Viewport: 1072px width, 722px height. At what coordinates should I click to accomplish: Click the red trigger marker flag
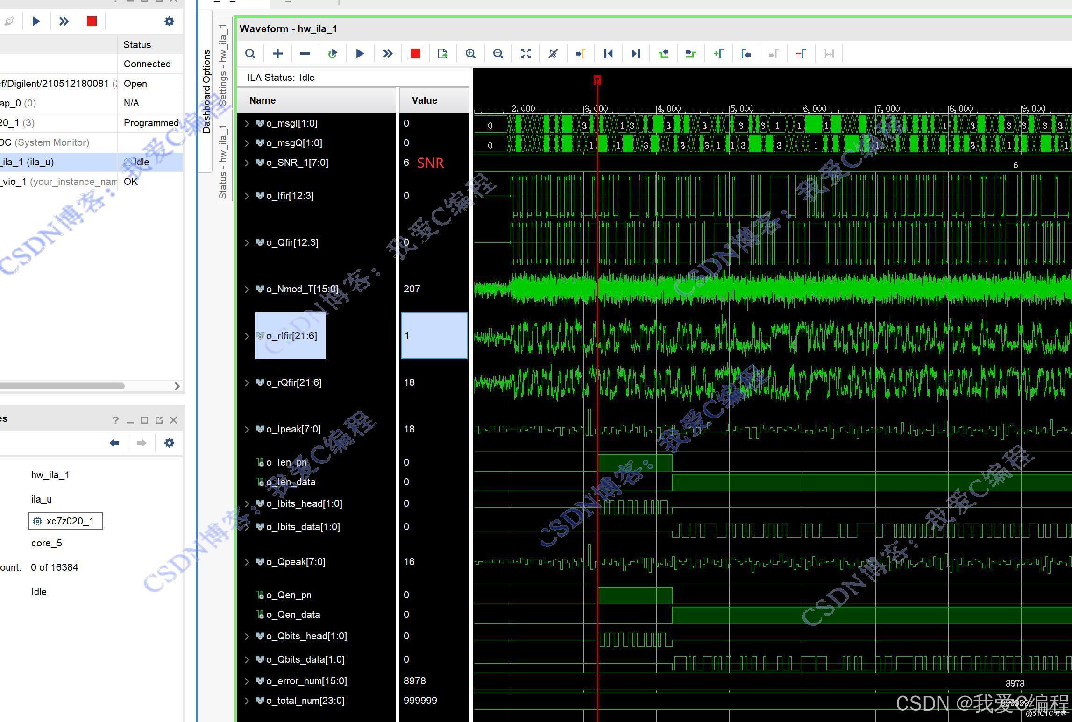pos(597,80)
